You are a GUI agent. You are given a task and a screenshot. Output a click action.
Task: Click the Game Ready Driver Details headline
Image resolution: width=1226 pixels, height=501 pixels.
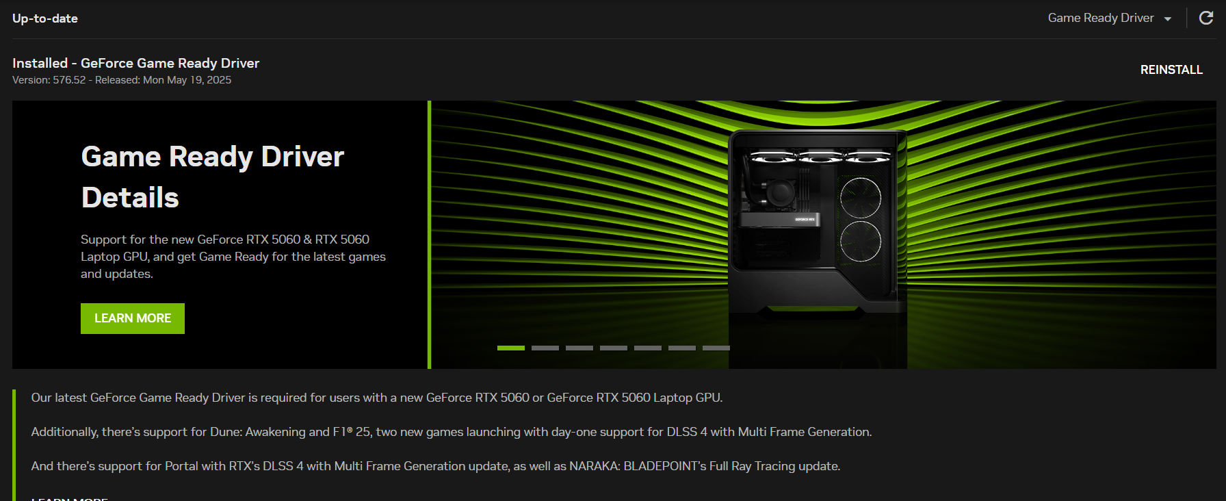(x=212, y=177)
